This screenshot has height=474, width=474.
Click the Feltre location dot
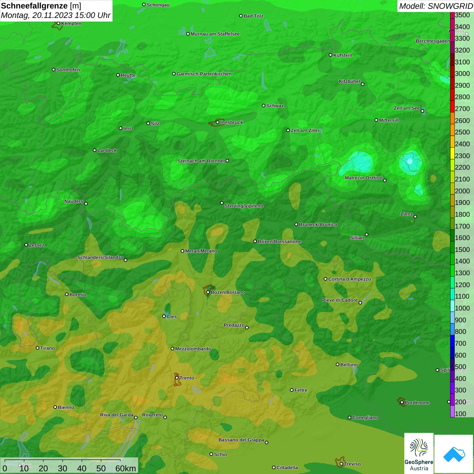(x=292, y=390)
